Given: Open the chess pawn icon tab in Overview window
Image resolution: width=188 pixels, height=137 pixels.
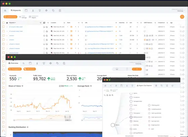Looking at the screenshot, I should click(x=37, y=63).
